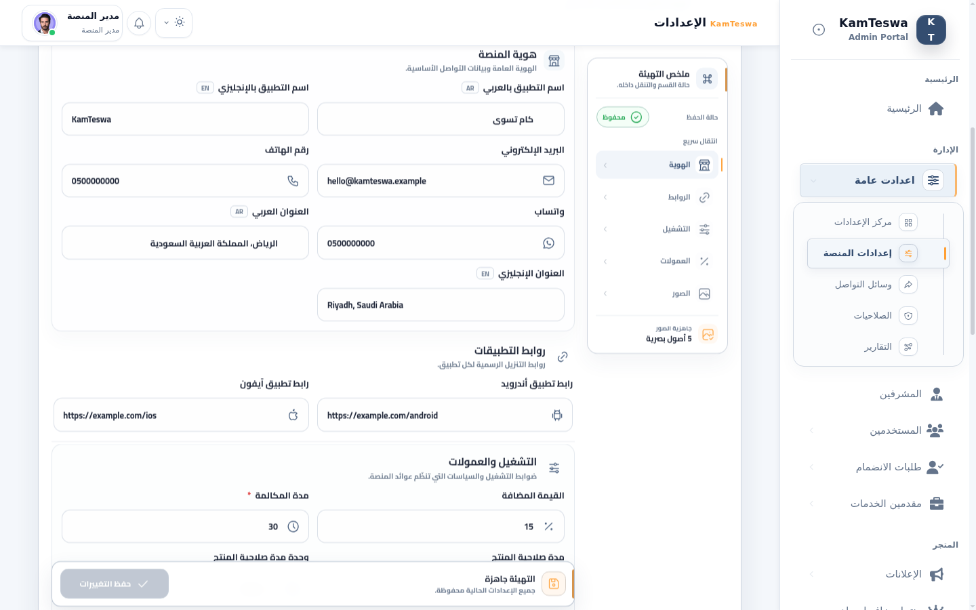Click the notification bell icon

click(139, 23)
